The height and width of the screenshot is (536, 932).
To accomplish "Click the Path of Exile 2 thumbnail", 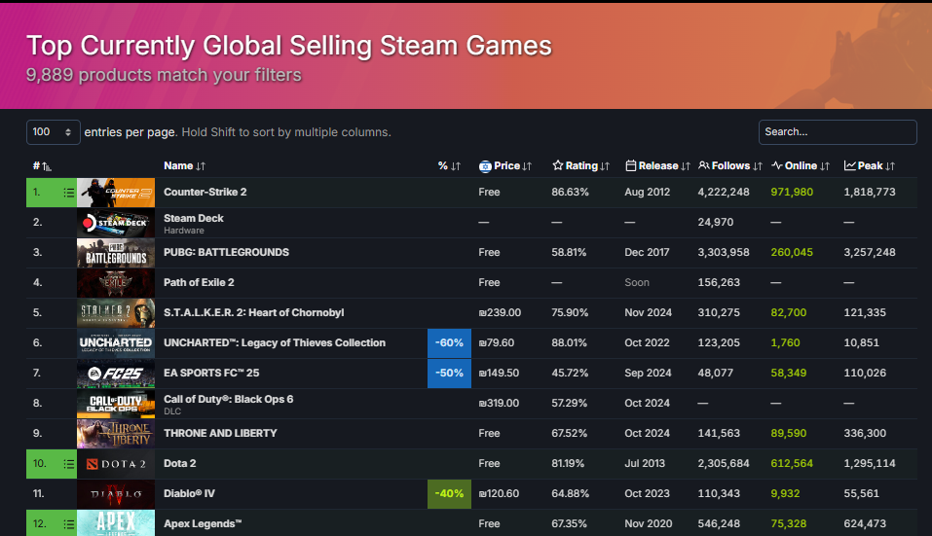I will tap(116, 283).
